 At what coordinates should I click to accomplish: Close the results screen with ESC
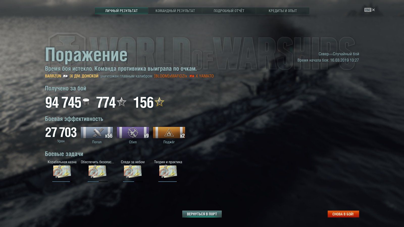[x=370, y=10]
